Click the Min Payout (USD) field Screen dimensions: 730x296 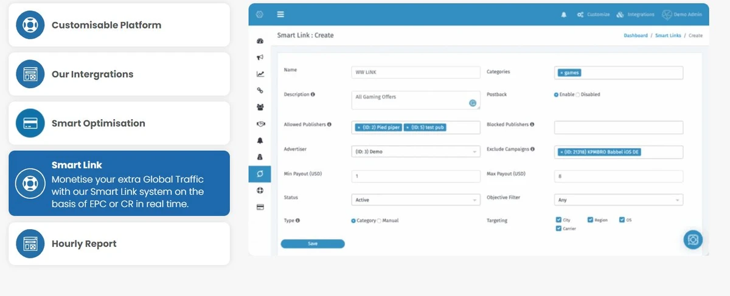[416, 176]
